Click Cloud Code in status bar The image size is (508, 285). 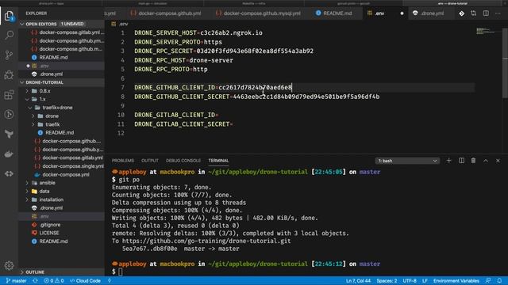click(x=85, y=281)
